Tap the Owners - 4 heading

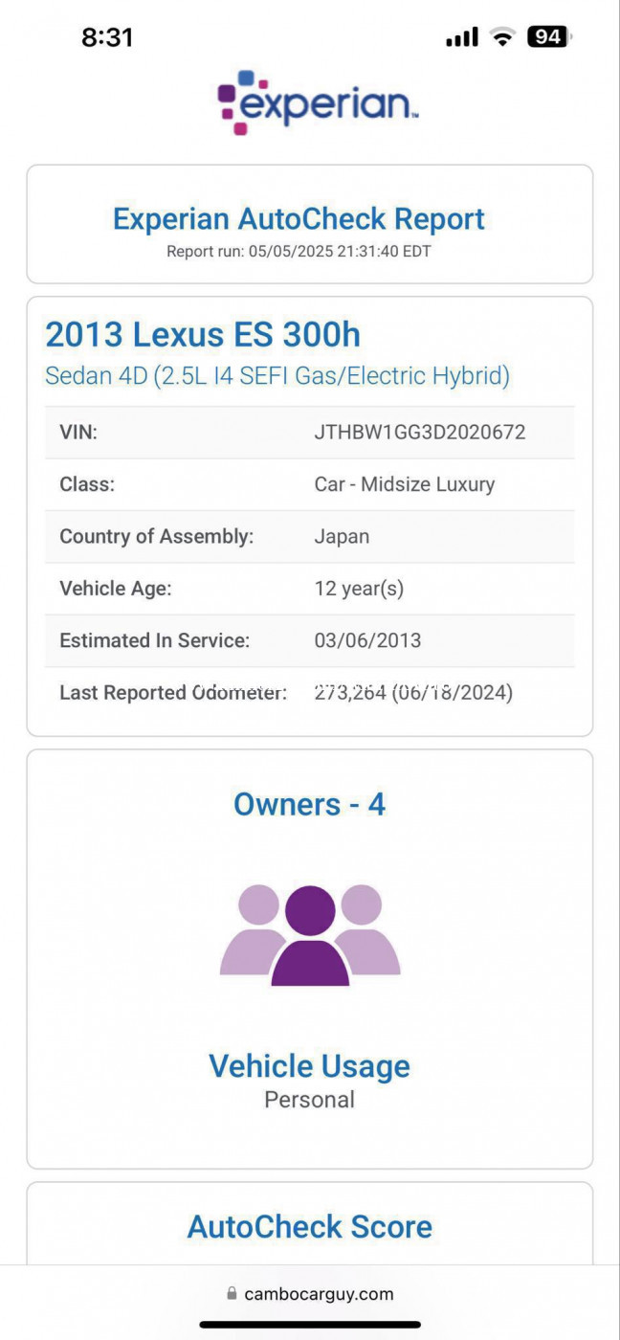(310, 804)
